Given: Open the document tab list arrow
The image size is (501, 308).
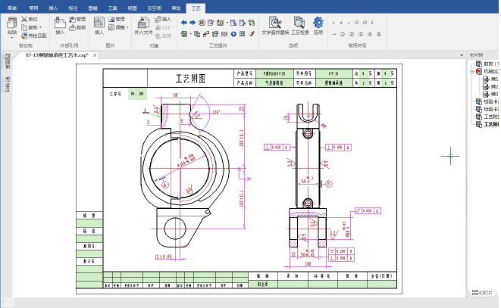Looking at the screenshot, I should [461, 56].
